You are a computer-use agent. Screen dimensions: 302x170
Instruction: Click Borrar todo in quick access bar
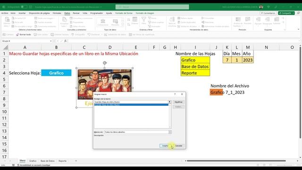click(x=24, y=34)
